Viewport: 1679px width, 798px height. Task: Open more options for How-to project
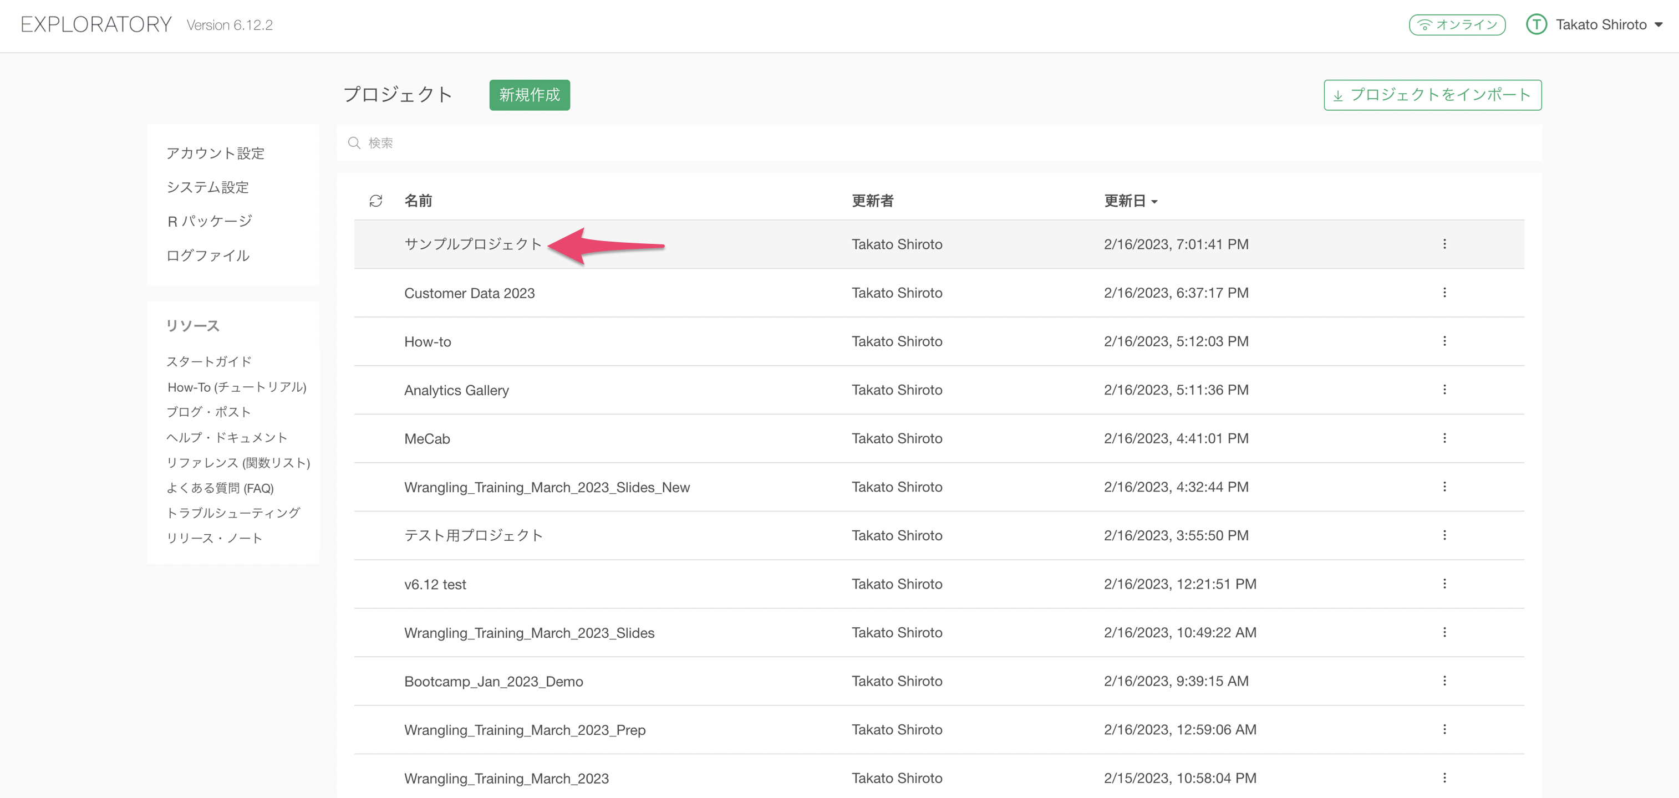click(x=1444, y=341)
